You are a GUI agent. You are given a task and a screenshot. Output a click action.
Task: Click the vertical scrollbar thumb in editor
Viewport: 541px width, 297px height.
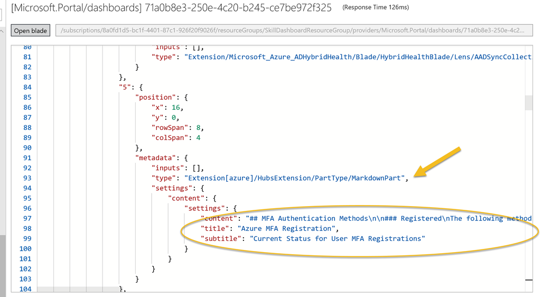[x=528, y=103]
